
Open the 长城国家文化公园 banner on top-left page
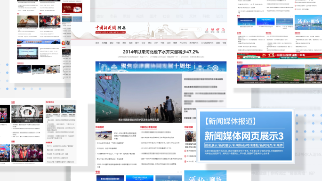39,42
